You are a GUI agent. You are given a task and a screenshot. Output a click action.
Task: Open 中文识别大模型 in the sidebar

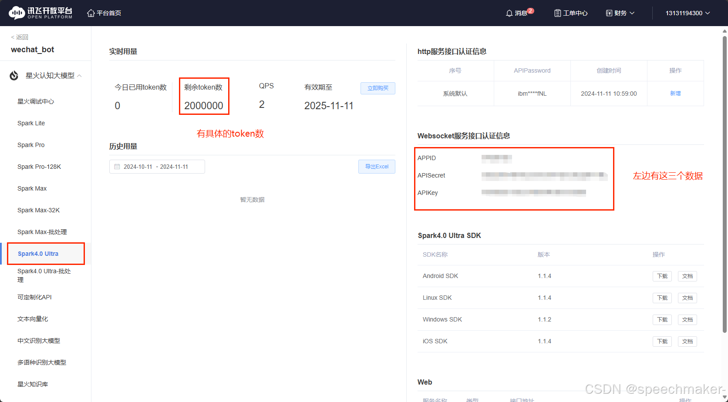[39, 341]
